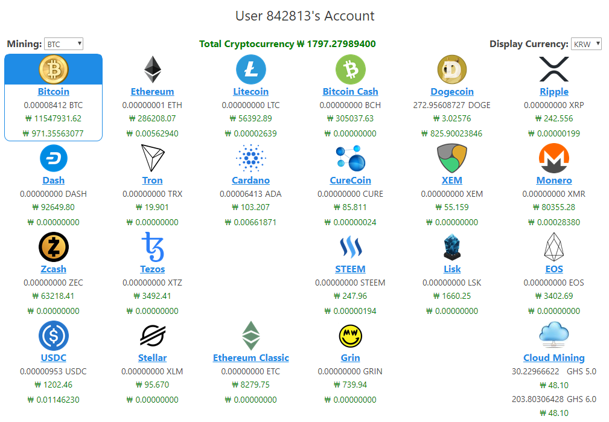This screenshot has width=609, height=422.
Task: Click the Litecoin icon
Action: pos(251,69)
